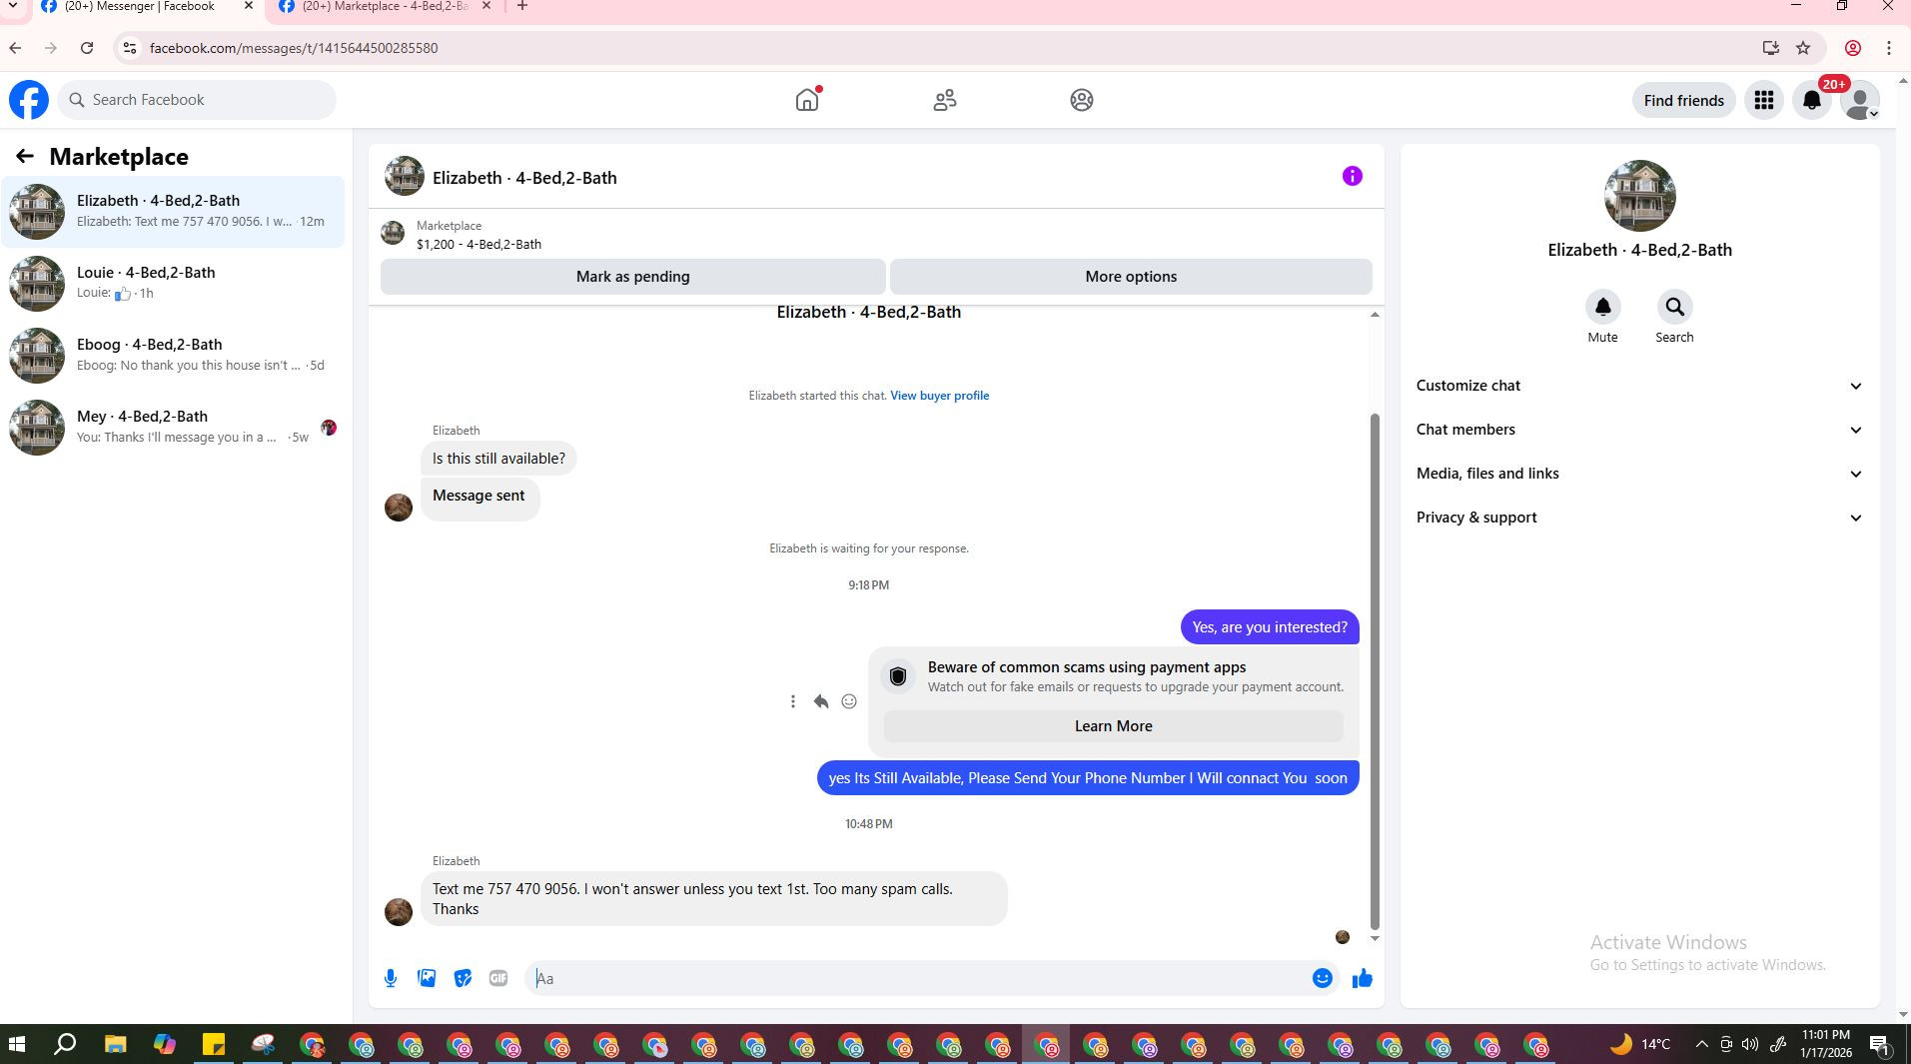Open Windows Start menu
Image resolution: width=1911 pixels, height=1064 pixels.
[16, 1045]
